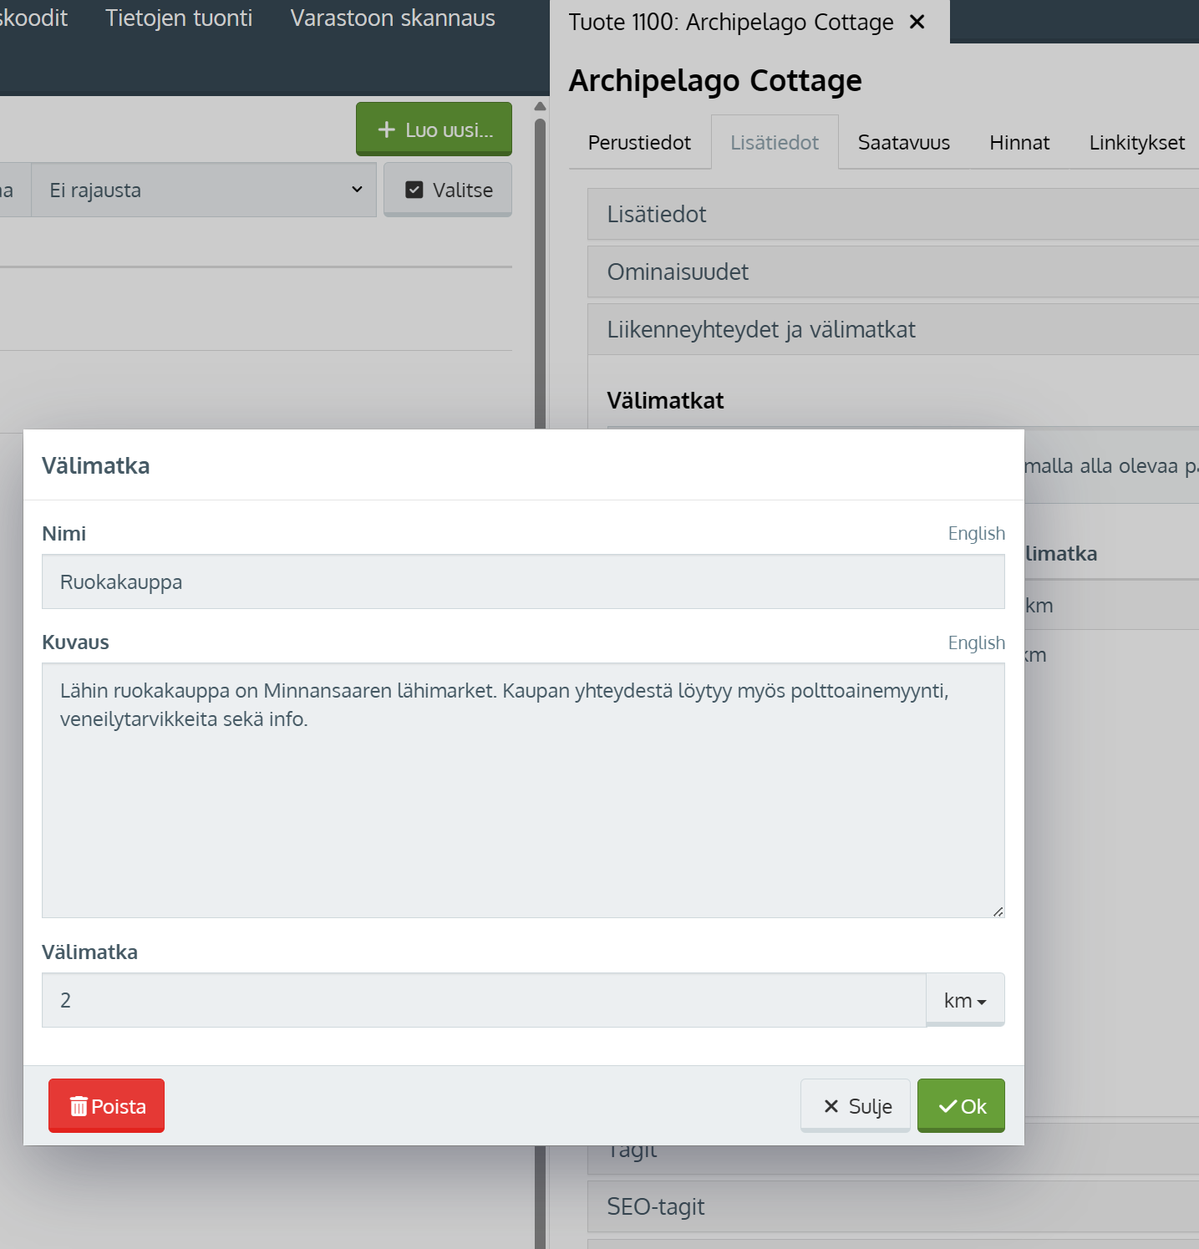
Task: Click the plus icon on Luo uusi
Action: tap(386, 129)
